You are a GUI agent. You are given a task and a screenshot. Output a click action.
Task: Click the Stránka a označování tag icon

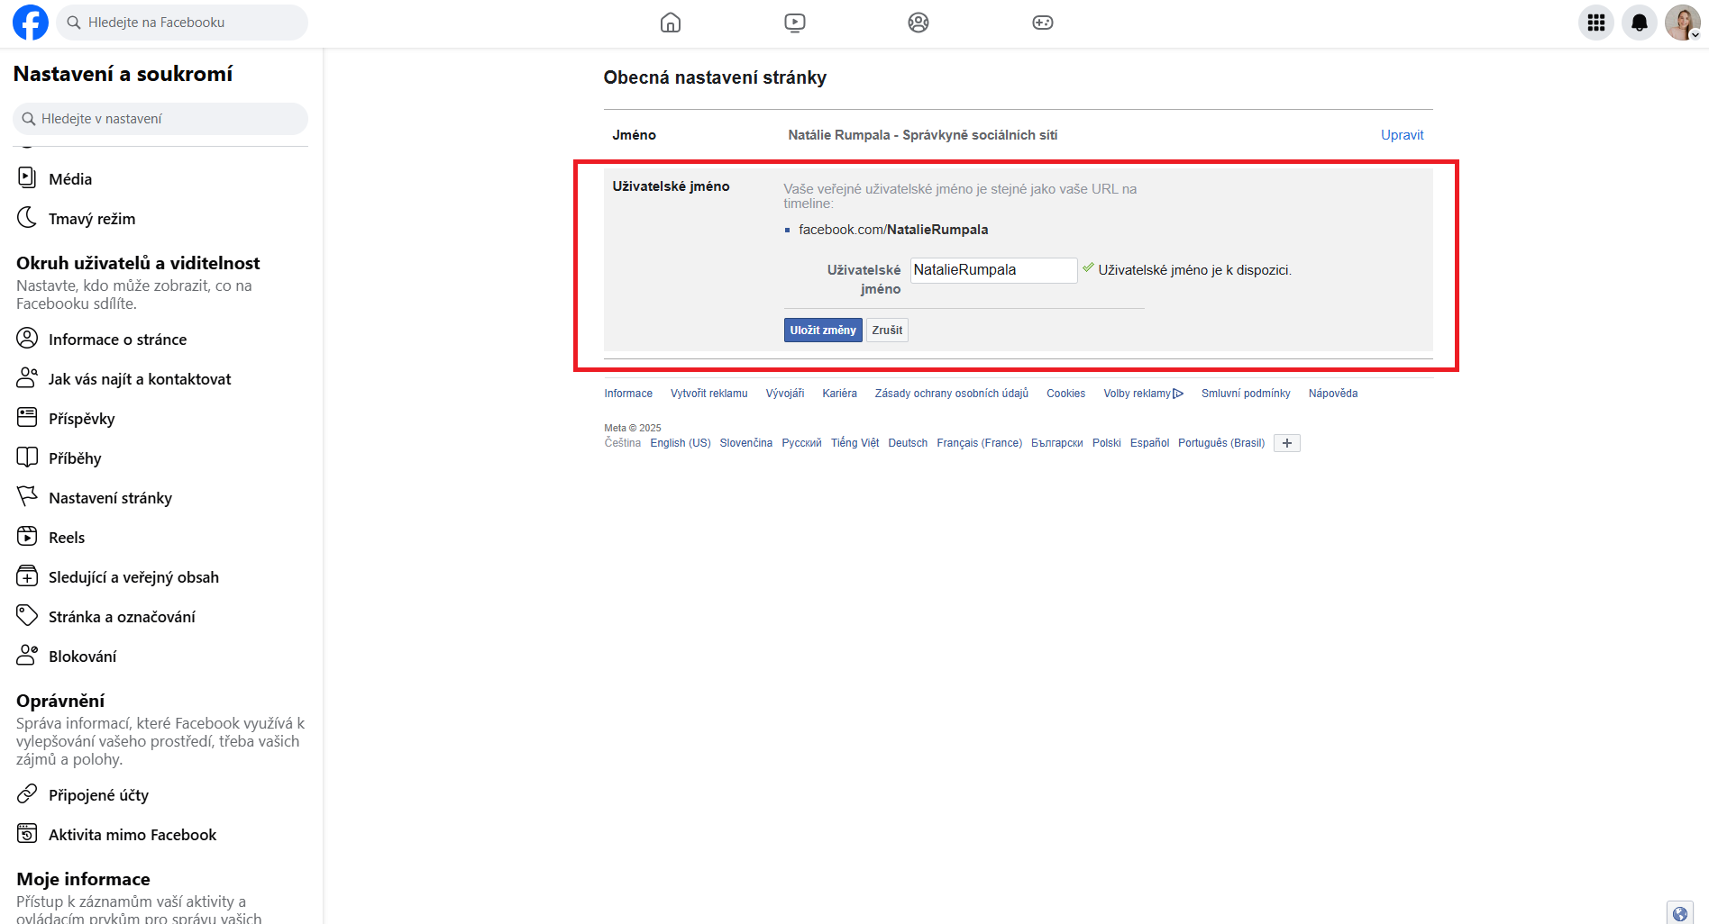tap(27, 615)
